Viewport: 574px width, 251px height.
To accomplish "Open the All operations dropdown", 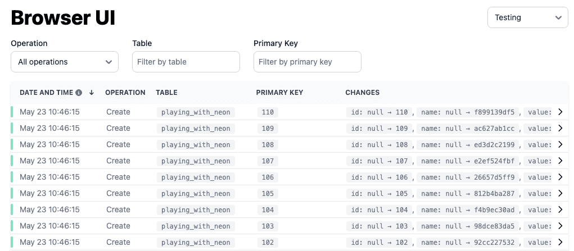I will tap(65, 62).
